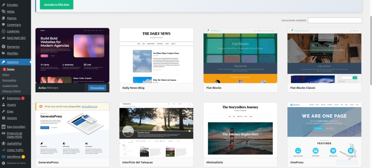Click the Comentaris speech bubble icon
372x168 pixels.
coord(3,25)
